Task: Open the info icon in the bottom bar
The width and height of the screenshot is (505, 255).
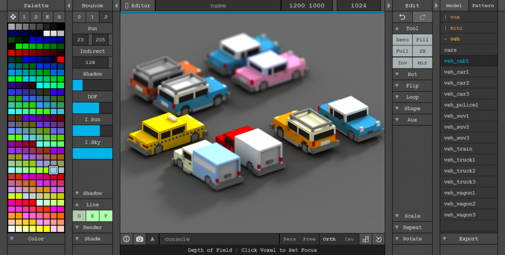Action: (x=127, y=239)
